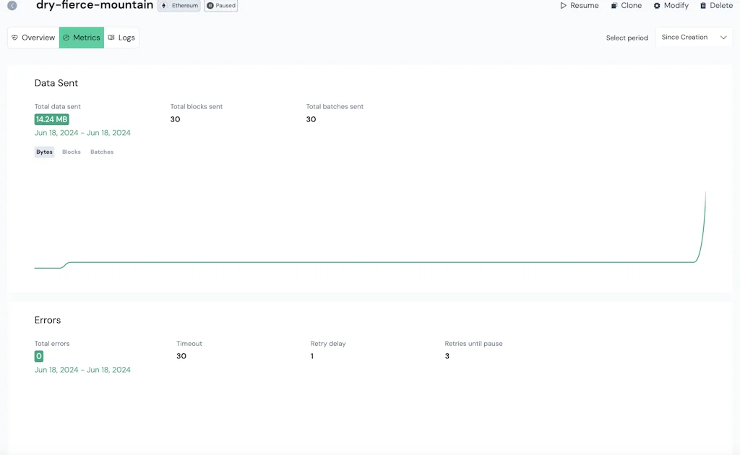Select the Resume play icon

(564, 5)
